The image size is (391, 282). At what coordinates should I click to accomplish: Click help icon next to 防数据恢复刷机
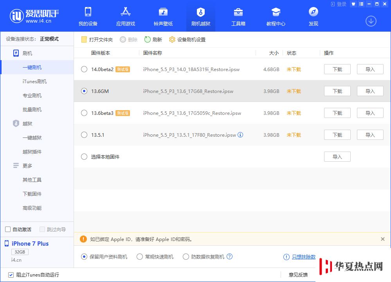[230, 256]
